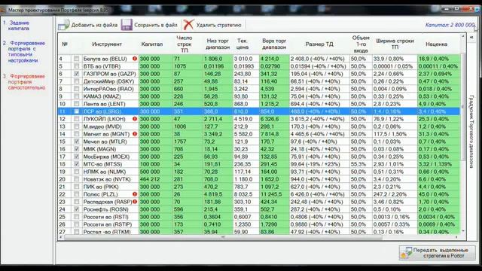Select row 'НЛМК ао (NLMK)'
This screenshot has height=271, width=482.
pyautogui.click(x=259, y=172)
